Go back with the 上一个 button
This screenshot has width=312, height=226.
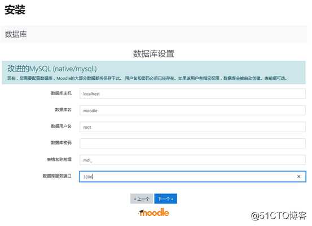(x=142, y=198)
